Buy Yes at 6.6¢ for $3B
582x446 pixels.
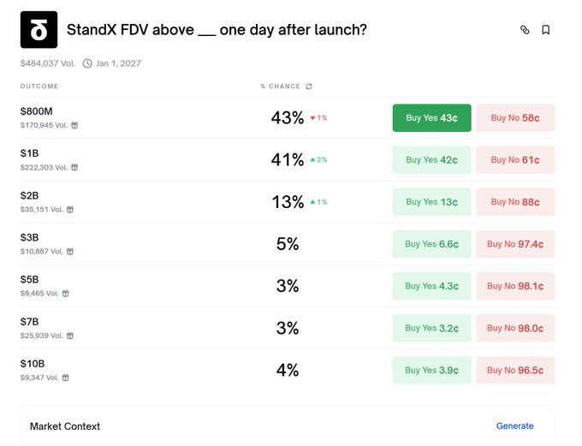tap(431, 244)
